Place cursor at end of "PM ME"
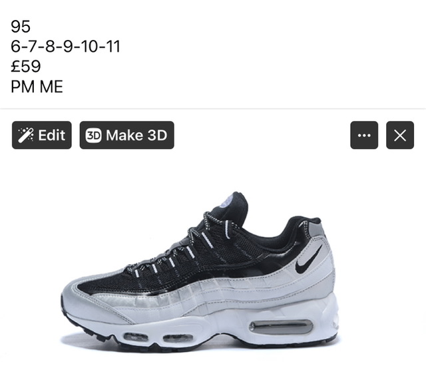Screen dimensions: 426x384 (63, 87)
